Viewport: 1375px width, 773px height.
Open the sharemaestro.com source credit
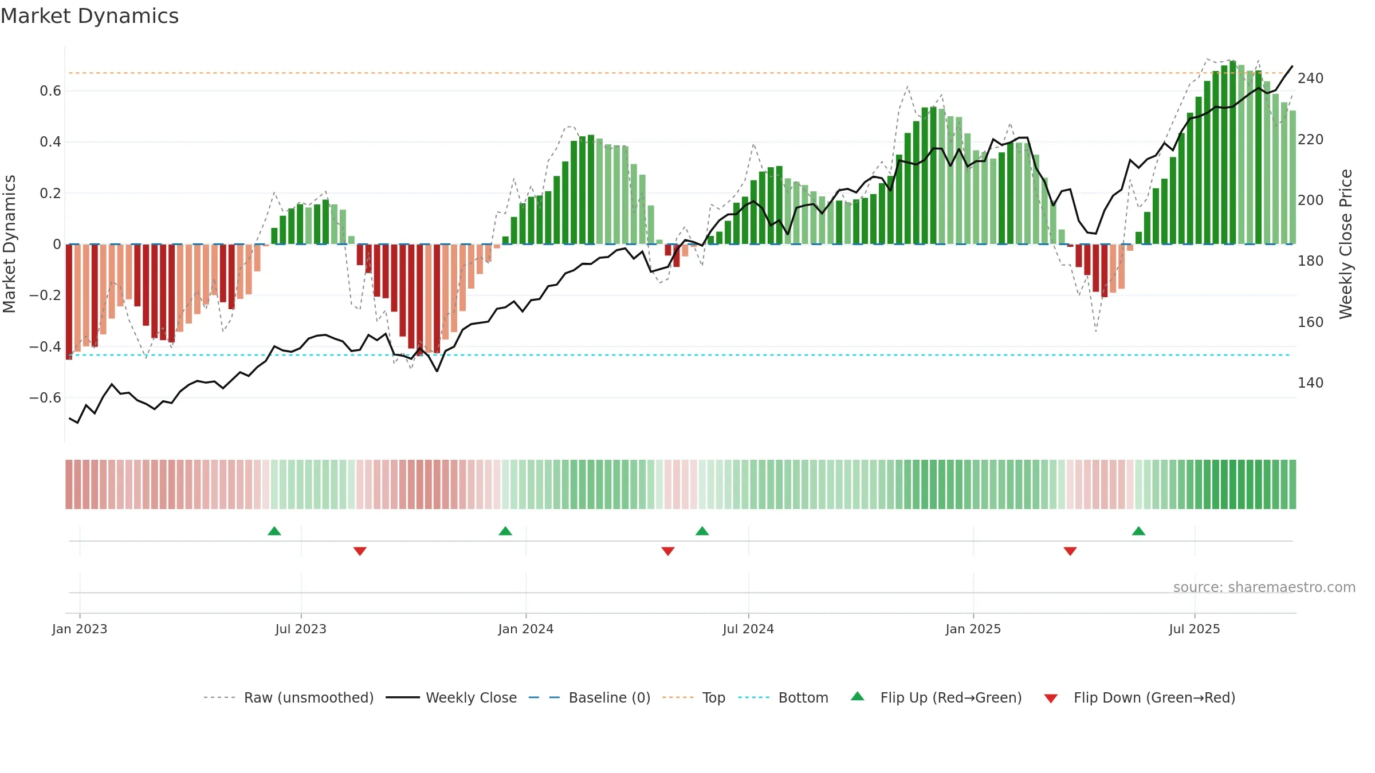1264,587
